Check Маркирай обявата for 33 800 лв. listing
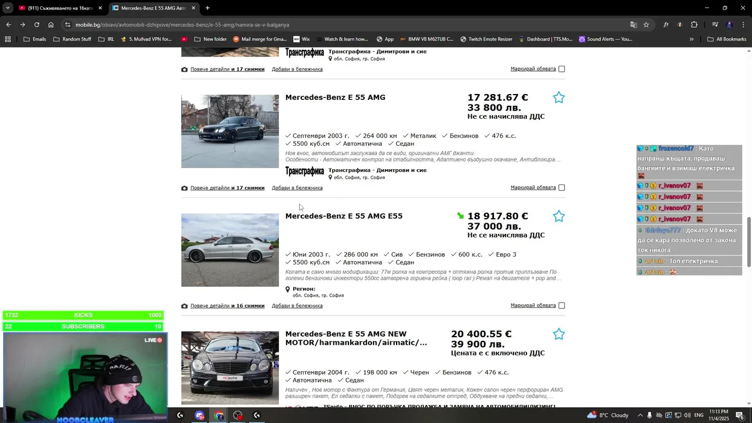This screenshot has height=423, width=752. tap(562, 187)
